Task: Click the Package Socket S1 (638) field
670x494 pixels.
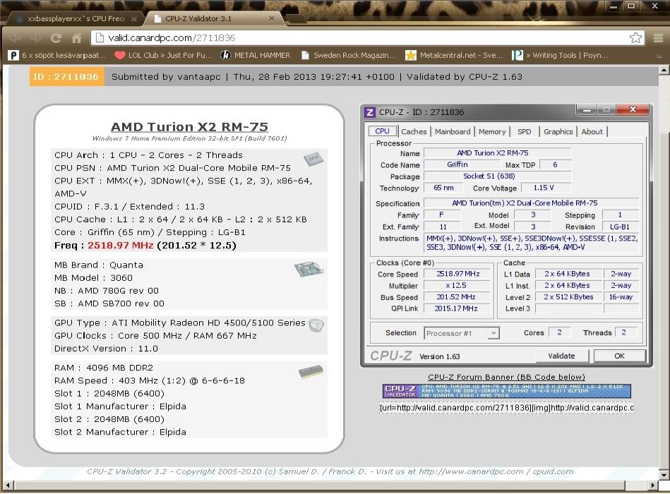Action: pos(497,176)
